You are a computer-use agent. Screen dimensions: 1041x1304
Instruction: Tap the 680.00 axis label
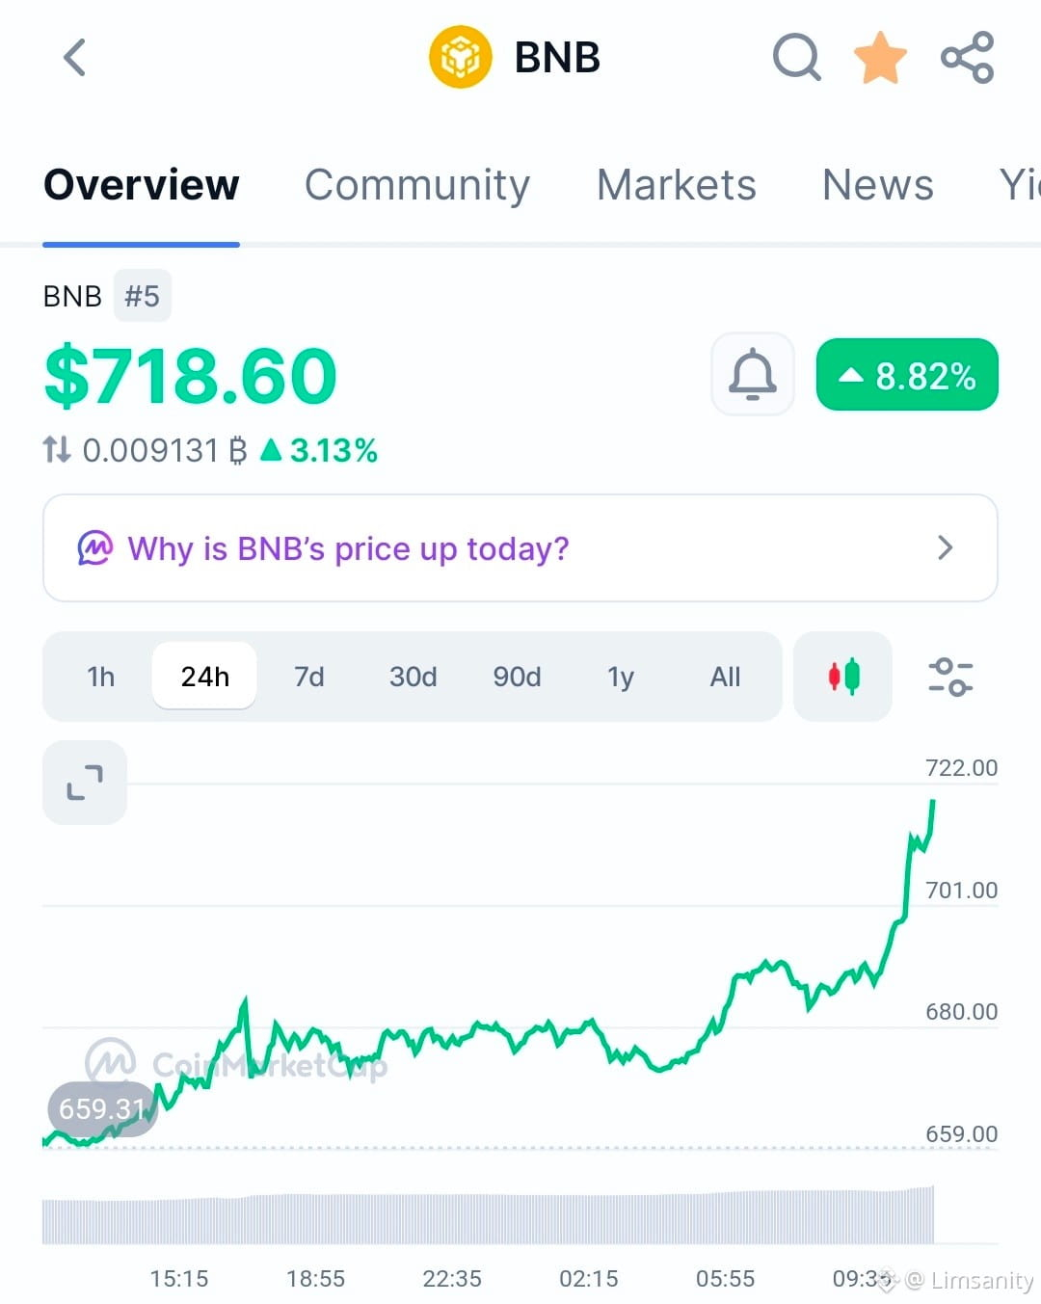click(x=961, y=1012)
